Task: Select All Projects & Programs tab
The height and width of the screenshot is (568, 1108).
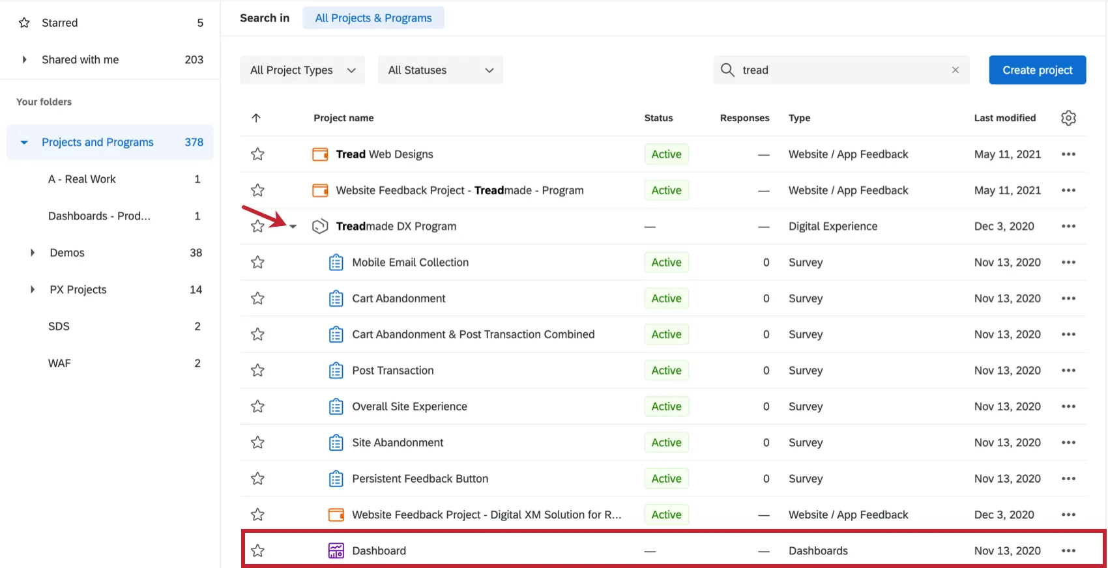Action: [373, 18]
